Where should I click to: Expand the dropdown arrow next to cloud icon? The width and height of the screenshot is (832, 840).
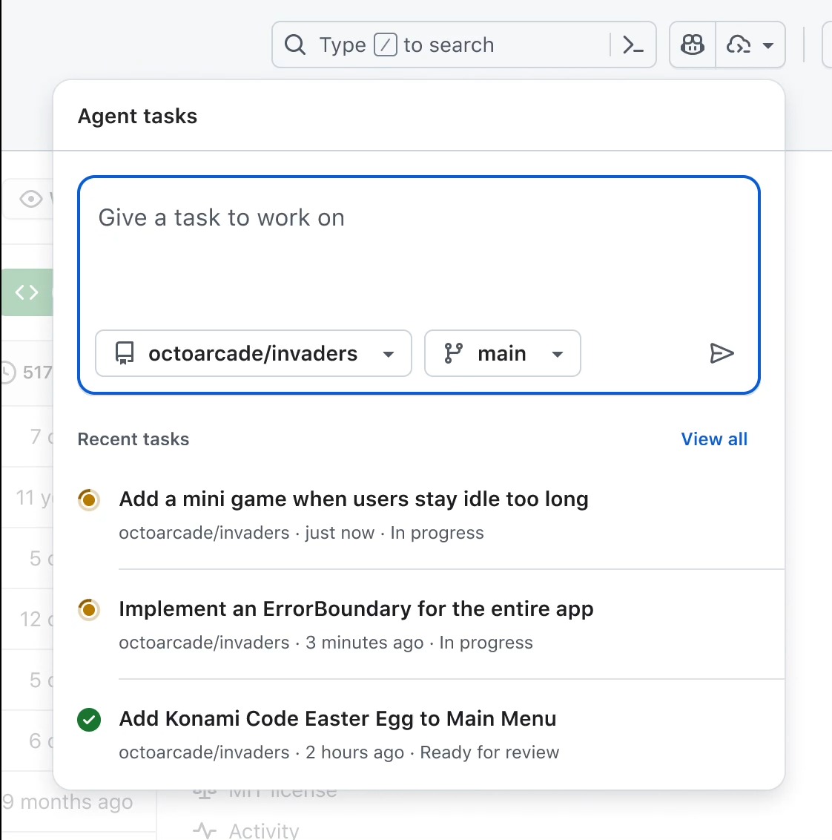[x=767, y=45]
